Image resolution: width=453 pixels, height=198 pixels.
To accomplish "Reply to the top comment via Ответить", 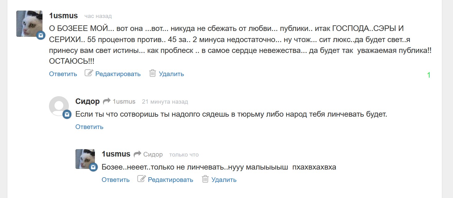I will [63, 74].
